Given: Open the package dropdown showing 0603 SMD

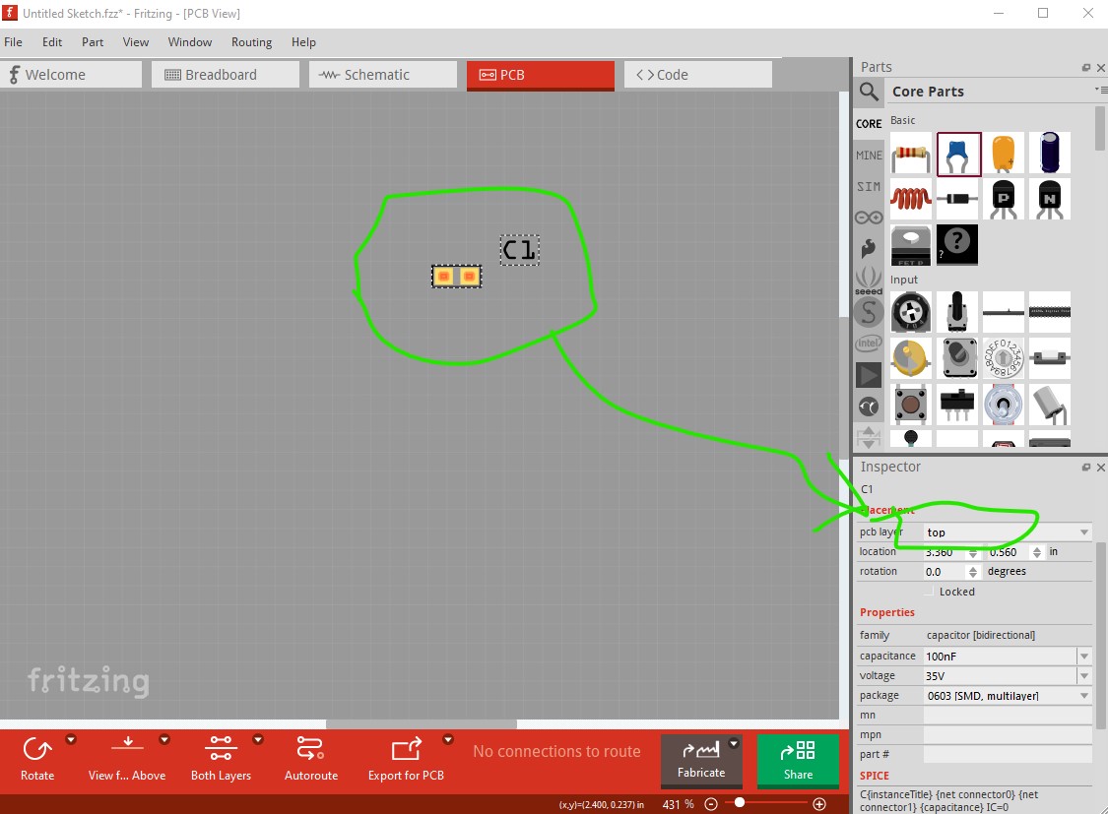Looking at the screenshot, I should (x=1007, y=696).
